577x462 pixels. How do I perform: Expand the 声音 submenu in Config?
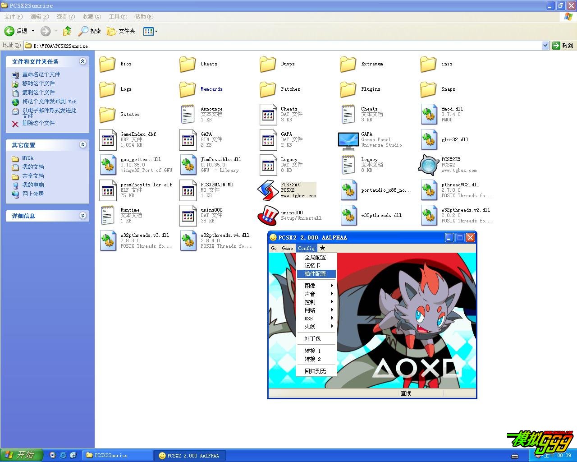(316, 294)
